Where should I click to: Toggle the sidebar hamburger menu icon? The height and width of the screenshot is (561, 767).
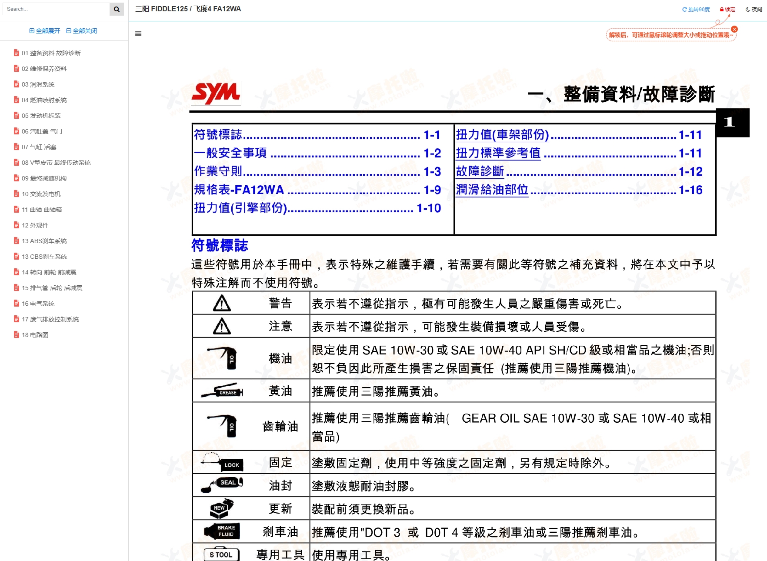(138, 34)
